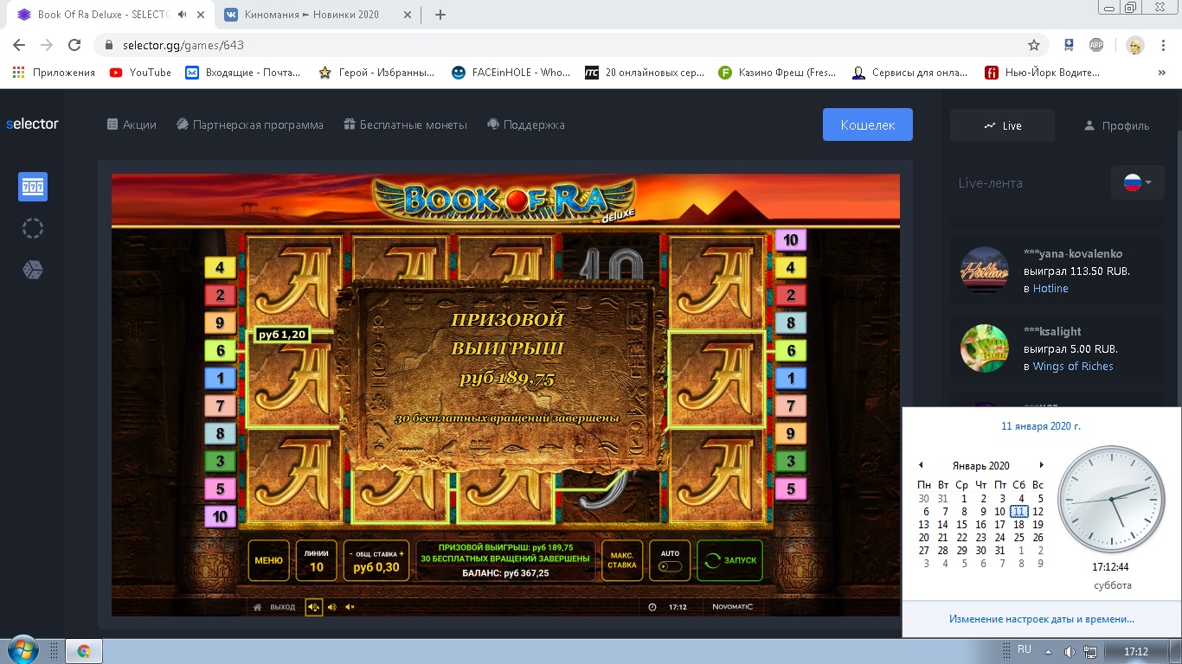Open Hotline game avatar in live feed
Image resolution: width=1182 pixels, height=664 pixels.
[985, 271]
